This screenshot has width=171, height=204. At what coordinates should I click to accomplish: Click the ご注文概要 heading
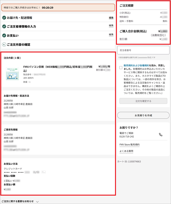click(127, 6)
